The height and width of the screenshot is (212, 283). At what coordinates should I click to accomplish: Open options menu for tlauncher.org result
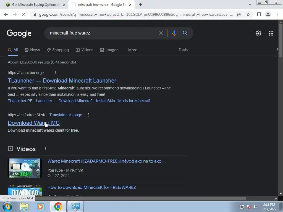tap(55, 73)
